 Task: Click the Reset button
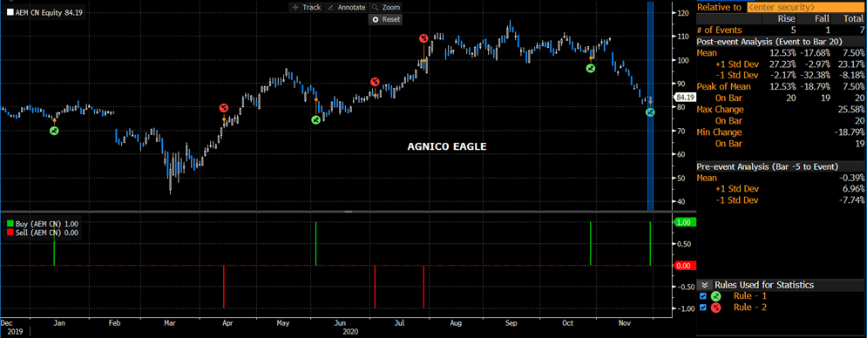pos(385,19)
